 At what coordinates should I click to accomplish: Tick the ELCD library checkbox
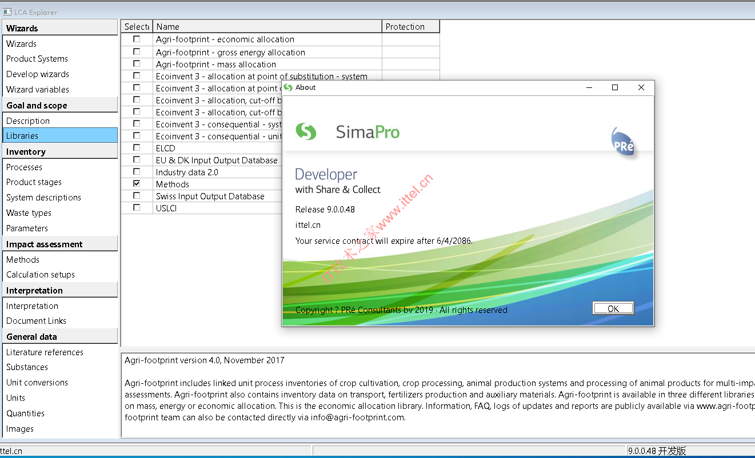137,147
